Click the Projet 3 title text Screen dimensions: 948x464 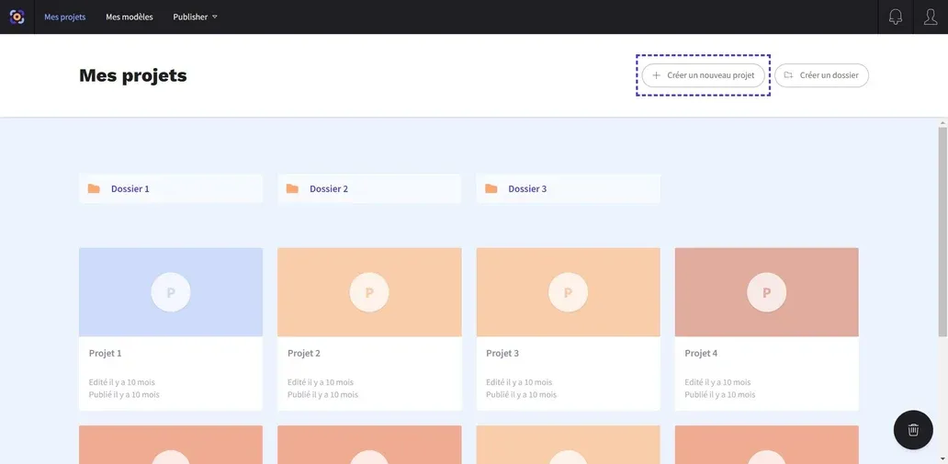502,354
